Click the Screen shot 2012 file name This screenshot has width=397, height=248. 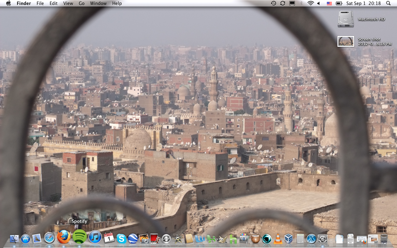[x=375, y=42]
